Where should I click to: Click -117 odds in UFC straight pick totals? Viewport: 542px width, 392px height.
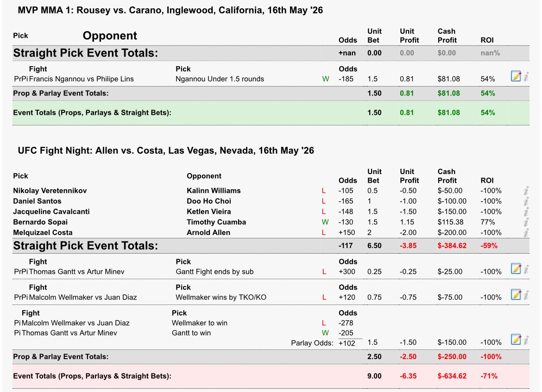pos(346,246)
